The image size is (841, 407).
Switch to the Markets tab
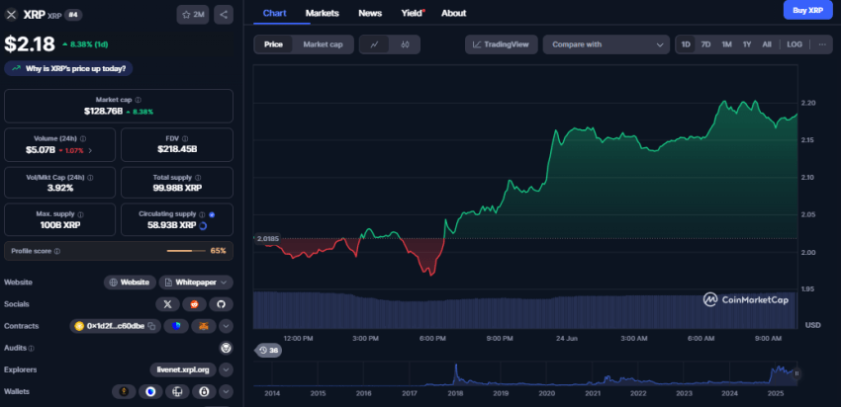[322, 13]
